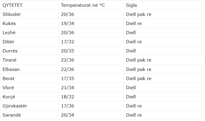Select the Gjirokastër city cell
205x121 pixels.
[x=15, y=106]
